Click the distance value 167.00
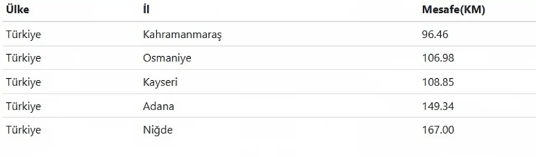Screen dimensions: 536x157 point(438,130)
